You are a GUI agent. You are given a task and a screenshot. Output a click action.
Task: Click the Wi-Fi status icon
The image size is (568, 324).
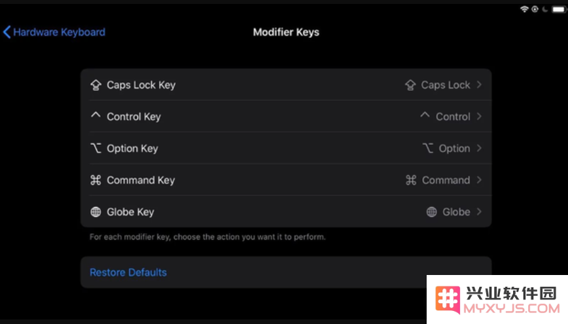524,9
